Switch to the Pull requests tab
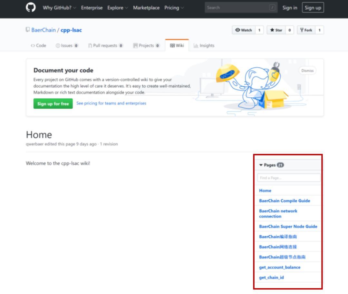This screenshot has width=348, height=294. 105,45
